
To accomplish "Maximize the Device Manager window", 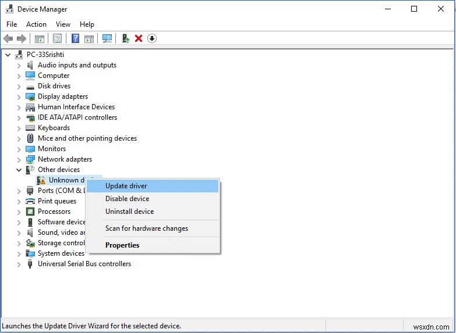I will [414, 9].
